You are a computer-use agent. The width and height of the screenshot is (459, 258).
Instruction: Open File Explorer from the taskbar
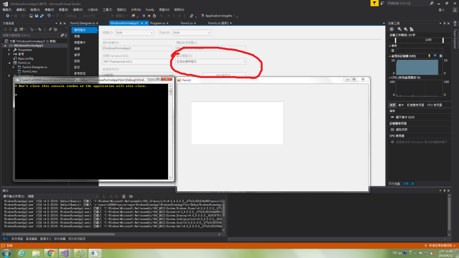pos(36,253)
